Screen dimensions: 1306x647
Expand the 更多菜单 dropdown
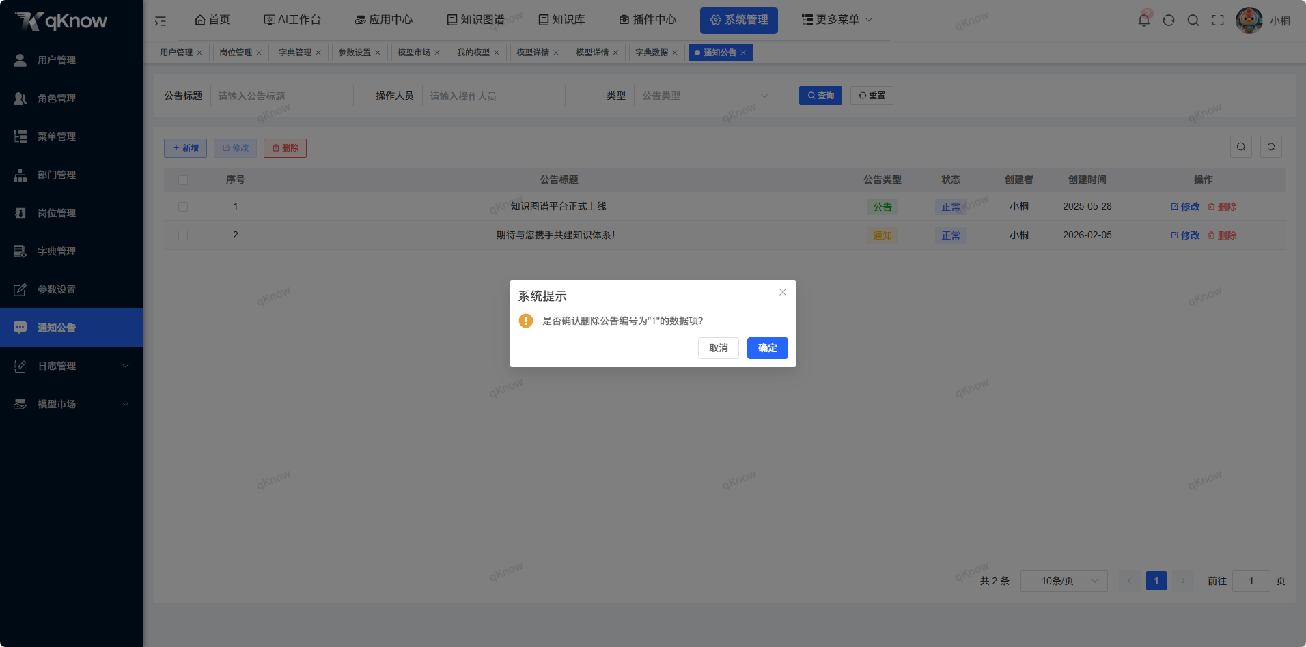pyautogui.click(x=837, y=20)
